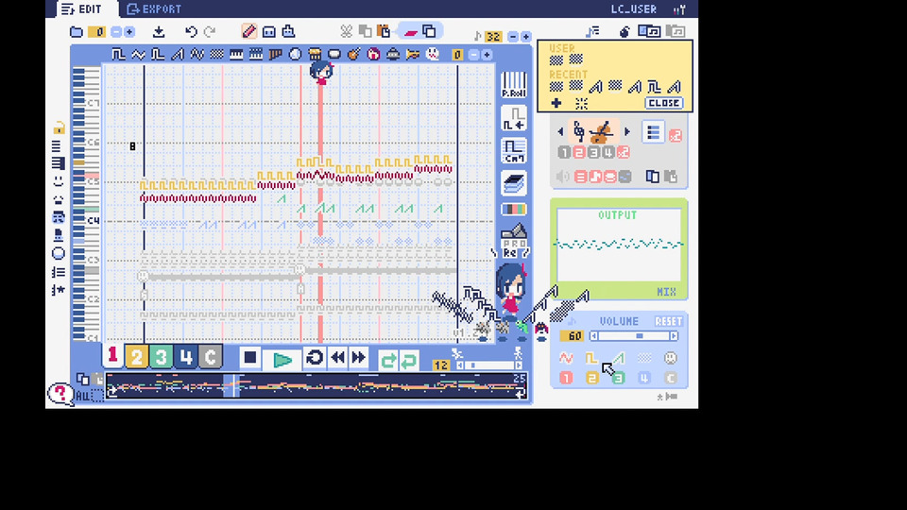Image resolution: width=907 pixels, height=510 pixels.
Task: Click the fast forward button
Action: coord(358,358)
